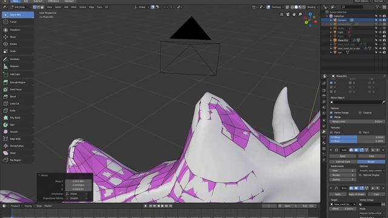This screenshot has width=388, height=218.
Task: Select the Inset Faces tool
Action: 18,90
